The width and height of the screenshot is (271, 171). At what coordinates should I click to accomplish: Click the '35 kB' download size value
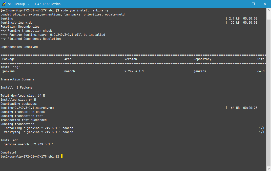[235, 23]
